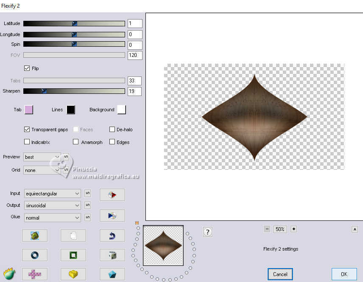Click the large preview image
The image size is (363, 282).
tap(254, 117)
